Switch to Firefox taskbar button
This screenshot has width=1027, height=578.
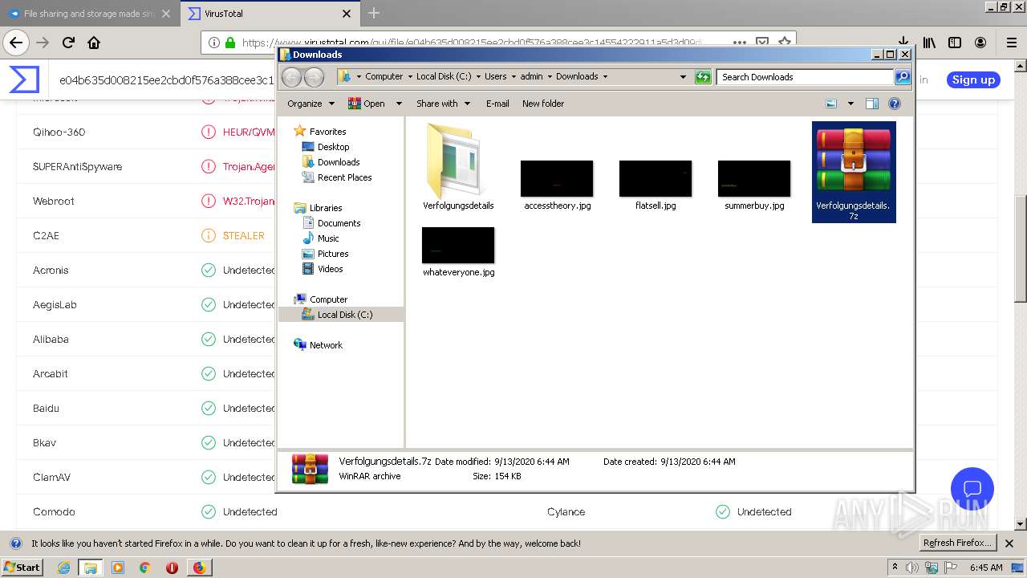coord(199,568)
